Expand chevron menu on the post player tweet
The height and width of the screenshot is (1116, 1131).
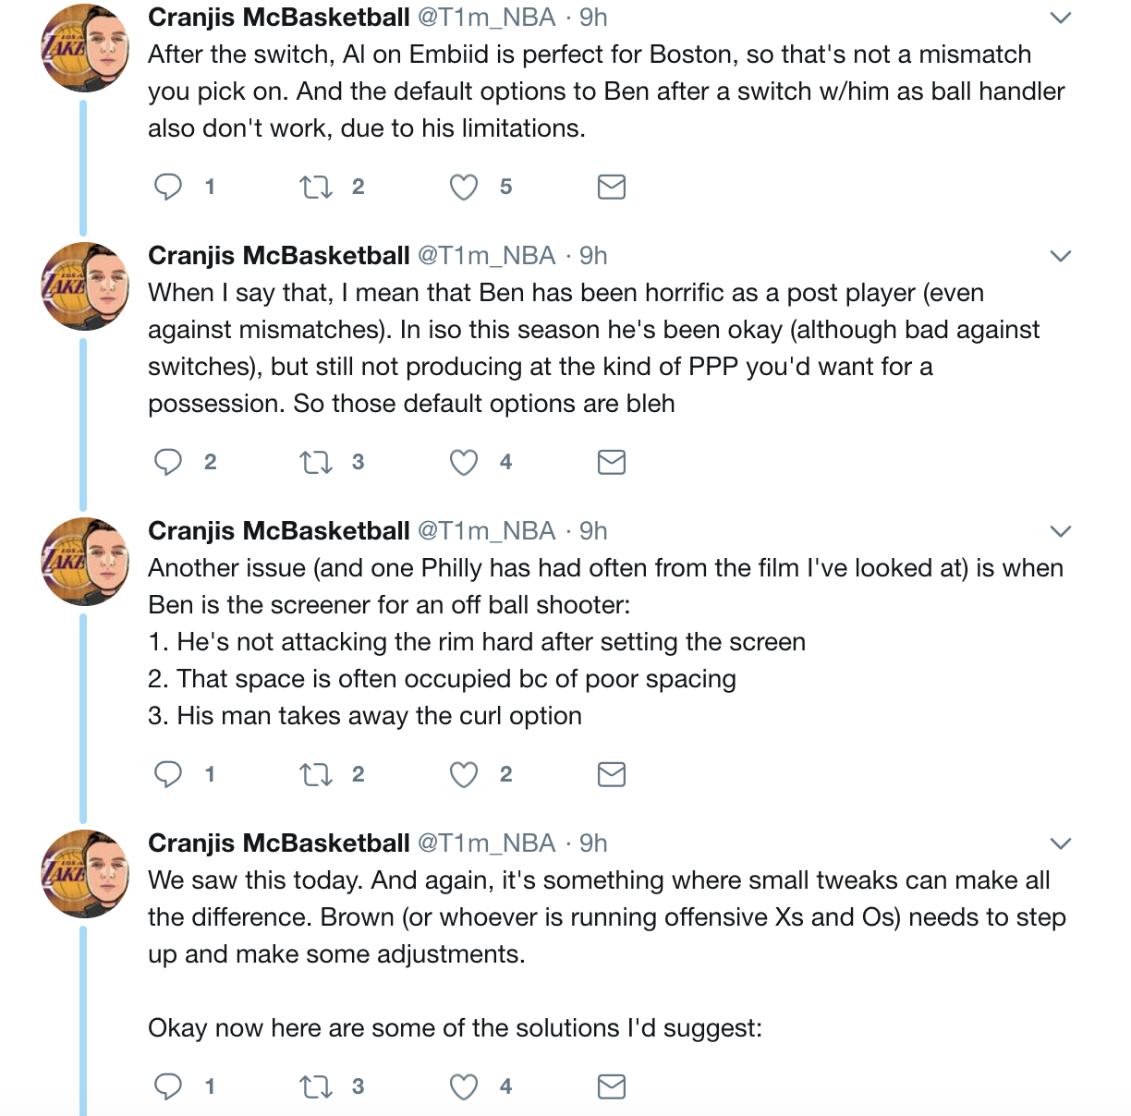(1061, 256)
